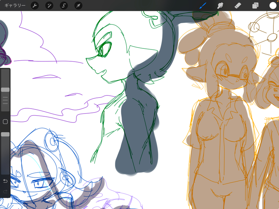279x209 pixels.
Task: Open the Adjustments magic wand menu
Action: pyautogui.click(x=49, y=6)
